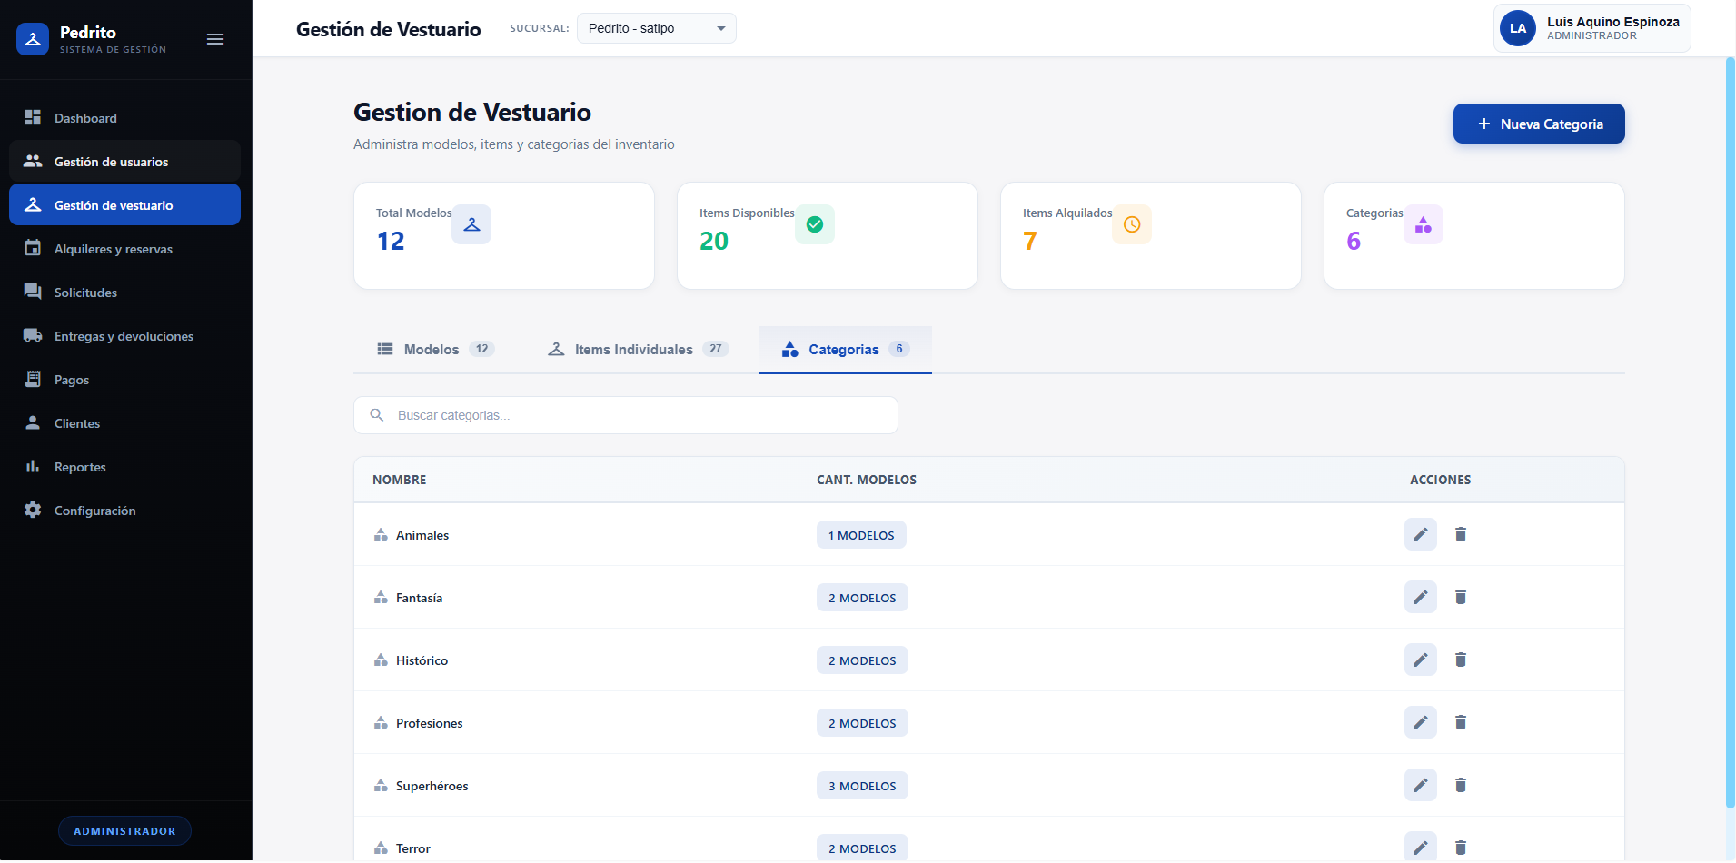Focus the Buscar categorias search field
Viewport: 1736px width, 863px height.
click(636, 415)
